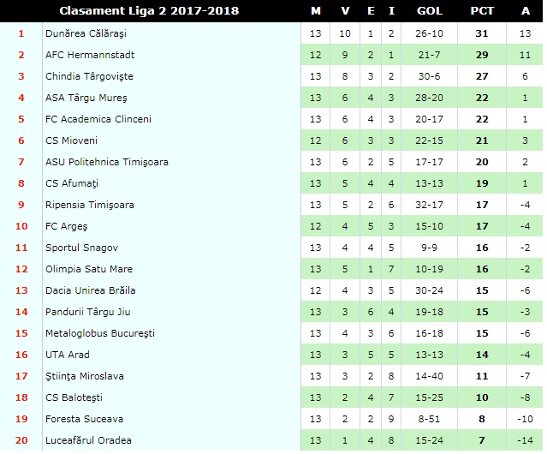Click the GOL column header
Image resolution: width=547 pixels, height=454 pixels.
(430, 11)
